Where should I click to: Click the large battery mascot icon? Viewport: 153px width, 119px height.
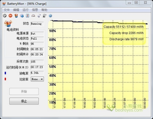click(8, 24)
